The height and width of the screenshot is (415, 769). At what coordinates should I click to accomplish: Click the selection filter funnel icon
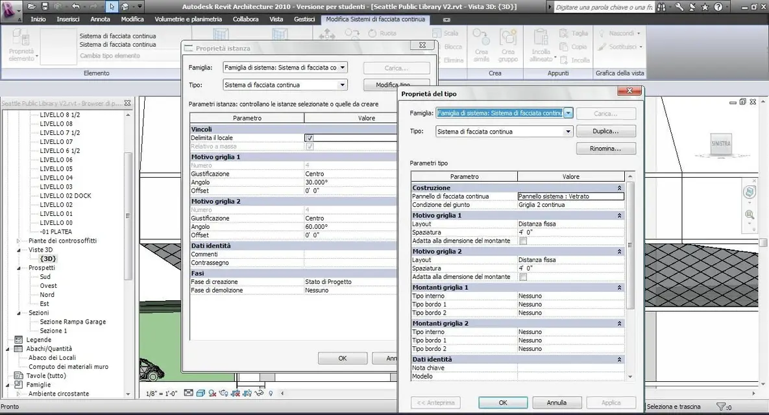coord(720,407)
